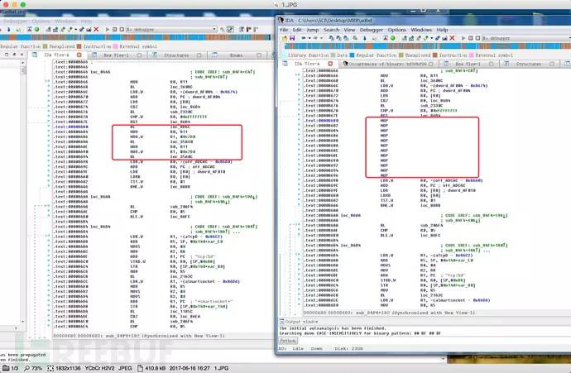This screenshot has width=571, height=373.
Task: Open the Options menu in the right IDA window
Action: (396, 30)
